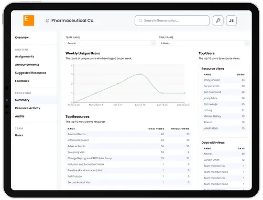Click the Weekly Unique Users heading
The height and width of the screenshot is (200, 263).
tap(83, 53)
